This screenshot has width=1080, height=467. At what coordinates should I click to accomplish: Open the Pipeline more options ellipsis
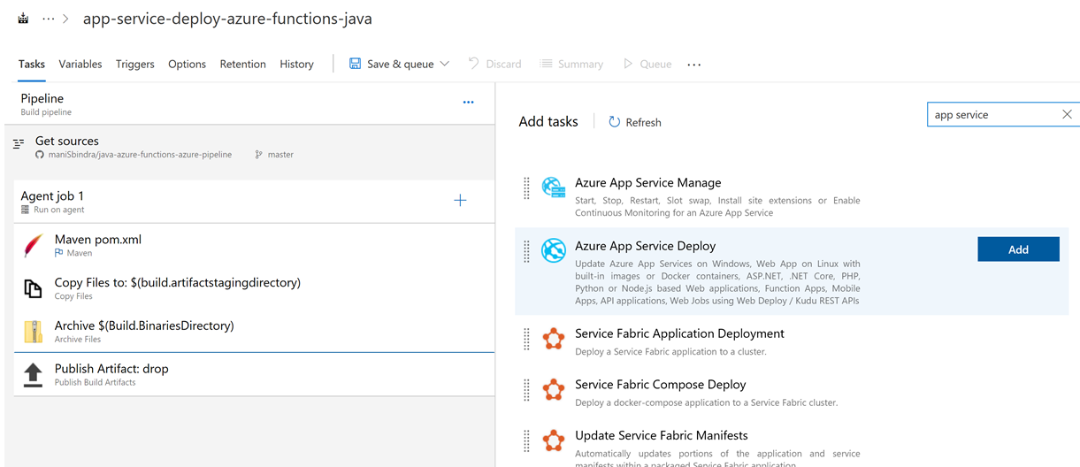coord(469,103)
